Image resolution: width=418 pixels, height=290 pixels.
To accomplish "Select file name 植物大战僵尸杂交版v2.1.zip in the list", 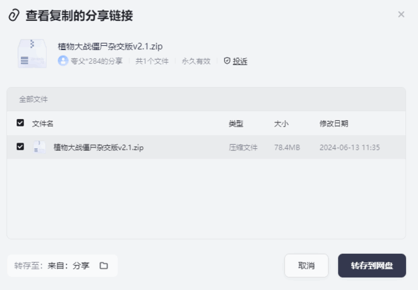I will tap(99, 147).
